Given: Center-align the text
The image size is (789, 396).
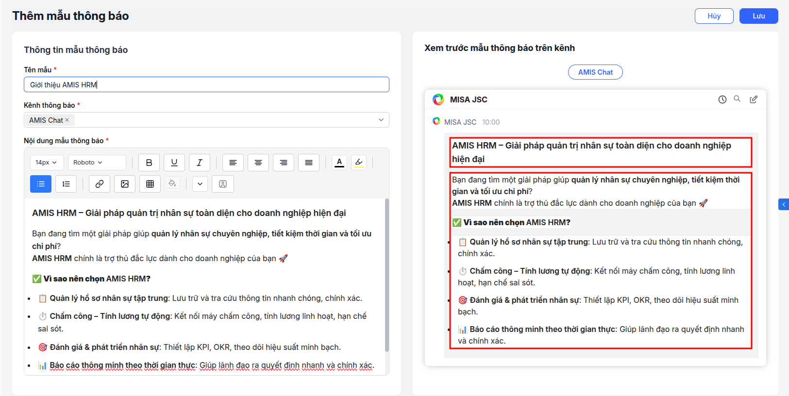Looking at the screenshot, I should click(258, 163).
